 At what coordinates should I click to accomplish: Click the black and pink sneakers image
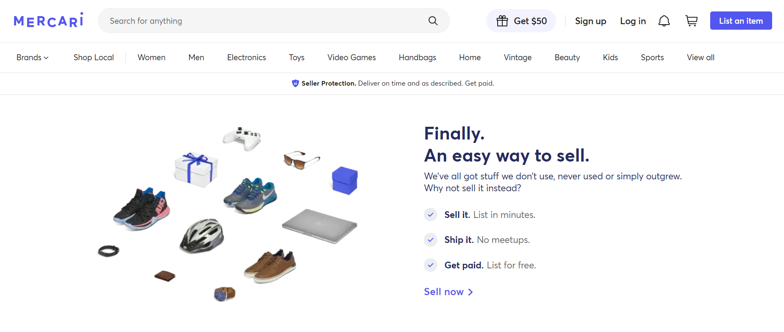(141, 209)
